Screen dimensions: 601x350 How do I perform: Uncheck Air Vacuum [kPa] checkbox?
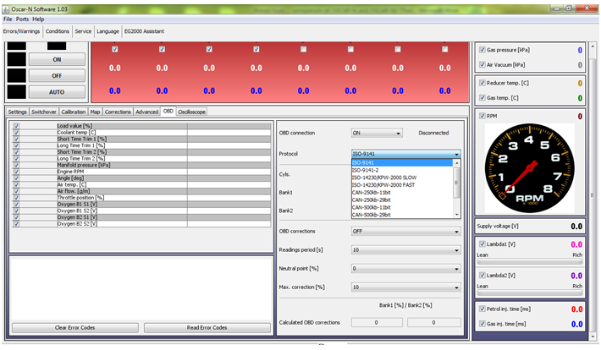pyautogui.click(x=482, y=65)
